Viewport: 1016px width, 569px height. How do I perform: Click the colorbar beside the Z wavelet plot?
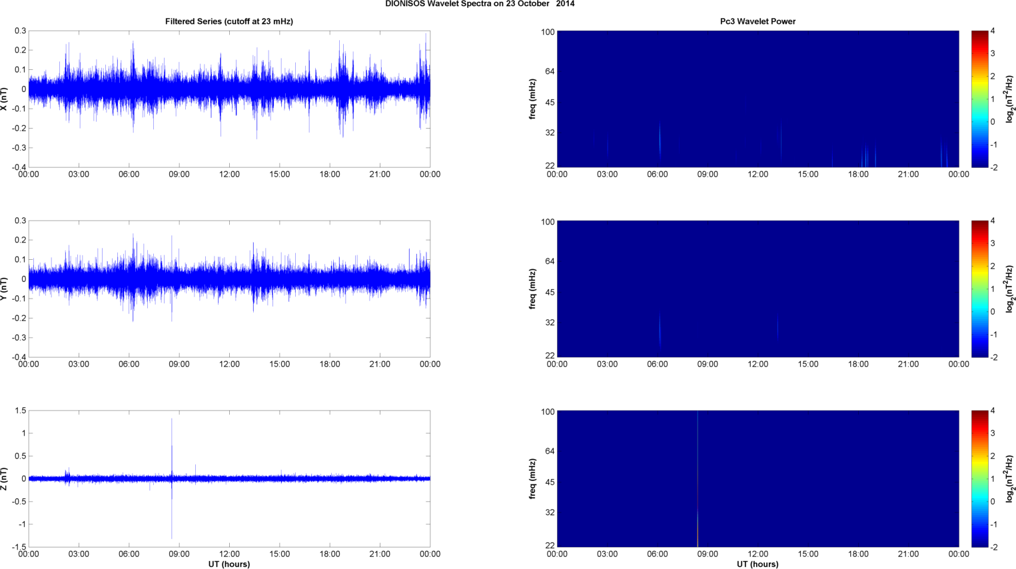click(x=979, y=478)
